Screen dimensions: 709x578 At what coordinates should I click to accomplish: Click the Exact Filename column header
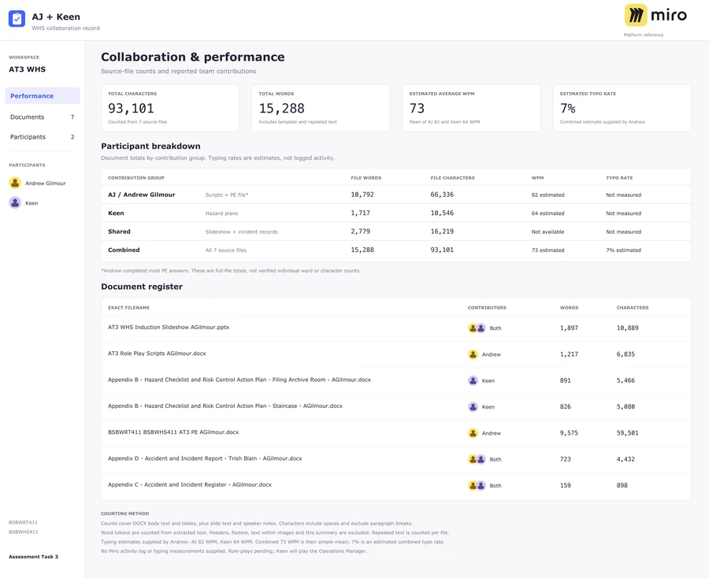pos(128,307)
